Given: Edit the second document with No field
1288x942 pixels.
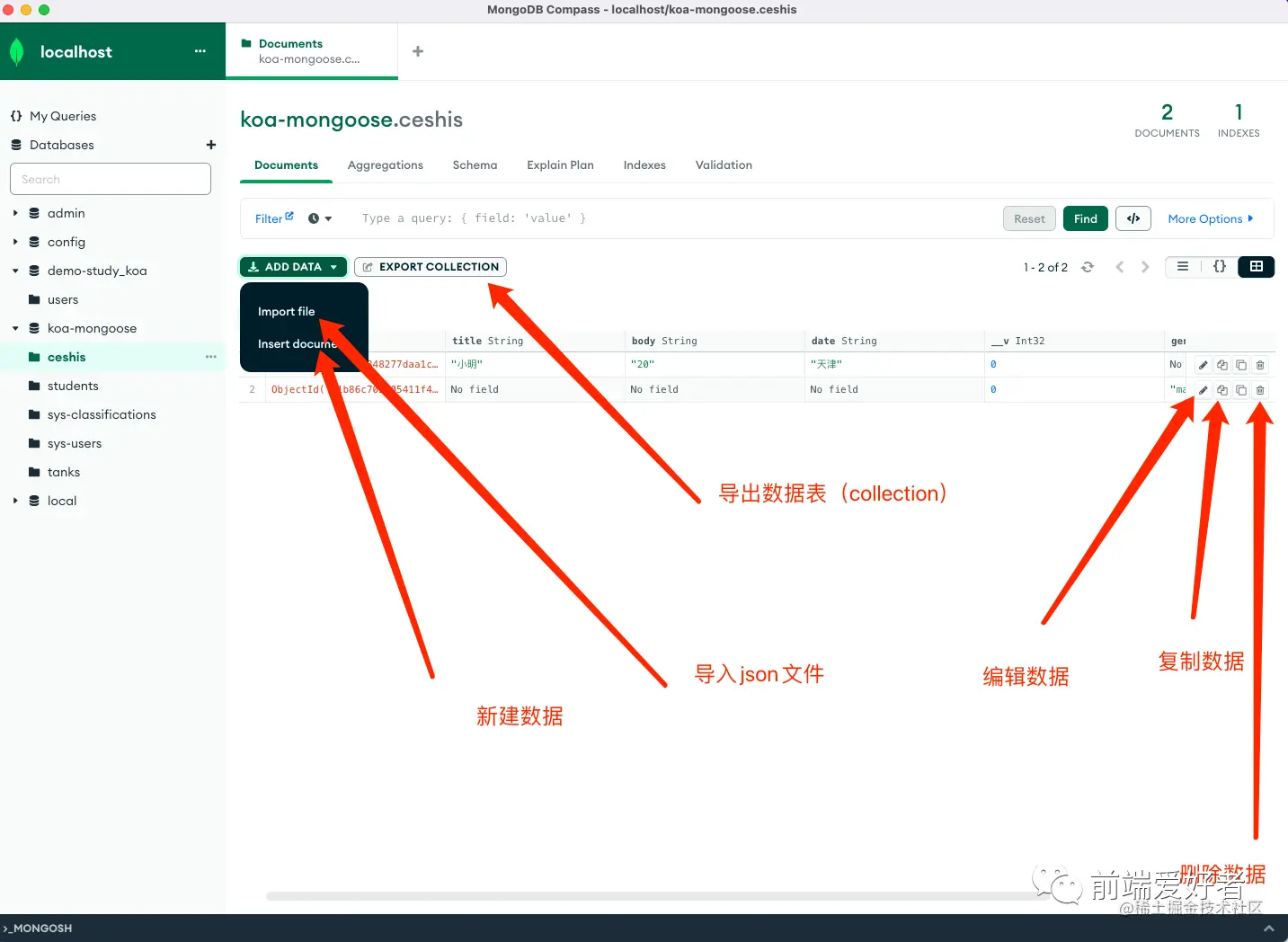Looking at the screenshot, I should click(x=1204, y=390).
